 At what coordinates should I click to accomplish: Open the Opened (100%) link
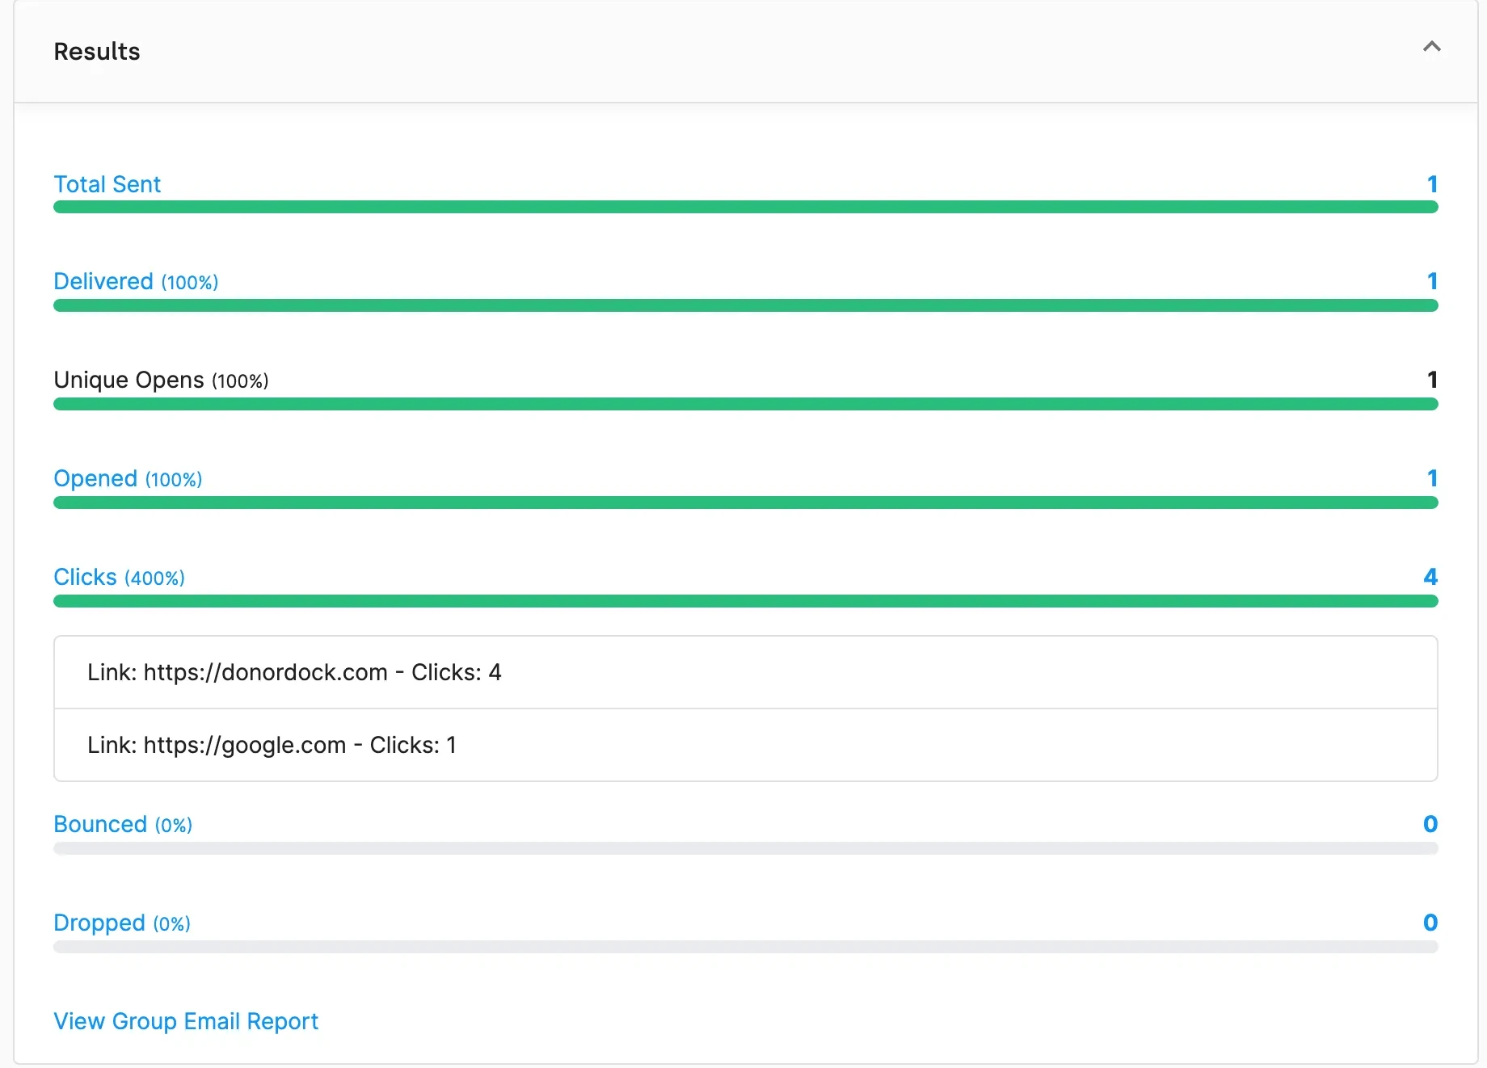coord(128,478)
